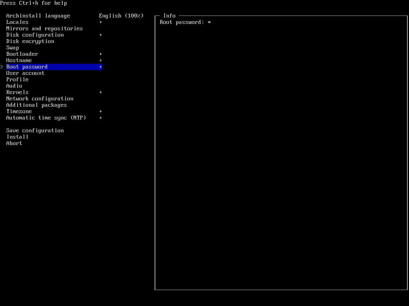The image size is (409, 306).
Task: Open the Archinstall language menu entry
Action: pos(38,16)
